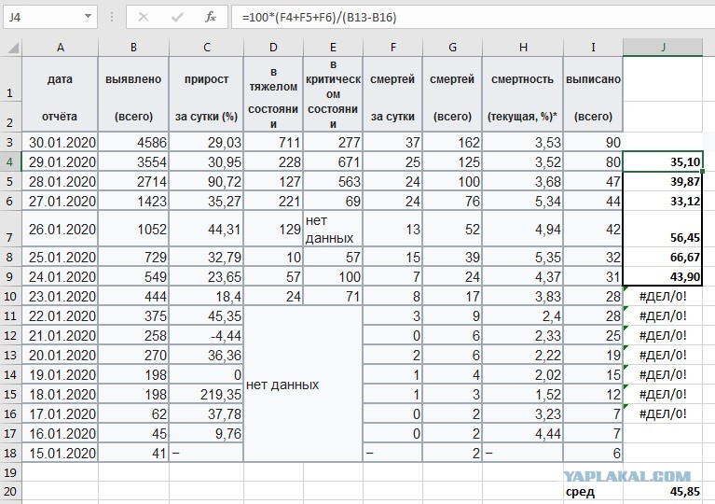The image size is (715, 504).
Task: Click date cell 15.01.2020
Action: (x=60, y=453)
